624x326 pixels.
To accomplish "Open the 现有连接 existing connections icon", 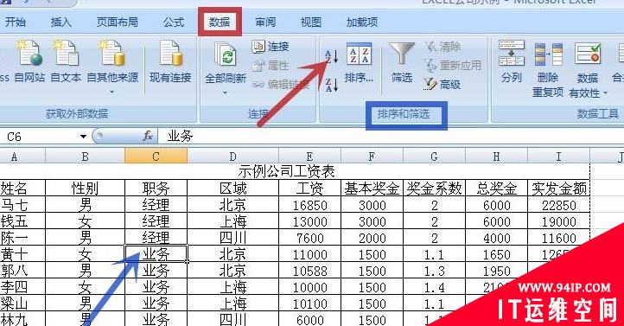I will (x=170, y=61).
